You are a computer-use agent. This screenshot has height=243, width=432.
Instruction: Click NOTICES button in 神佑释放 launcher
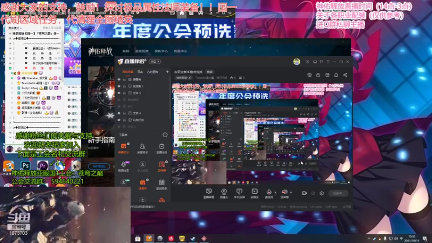(x=99, y=166)
